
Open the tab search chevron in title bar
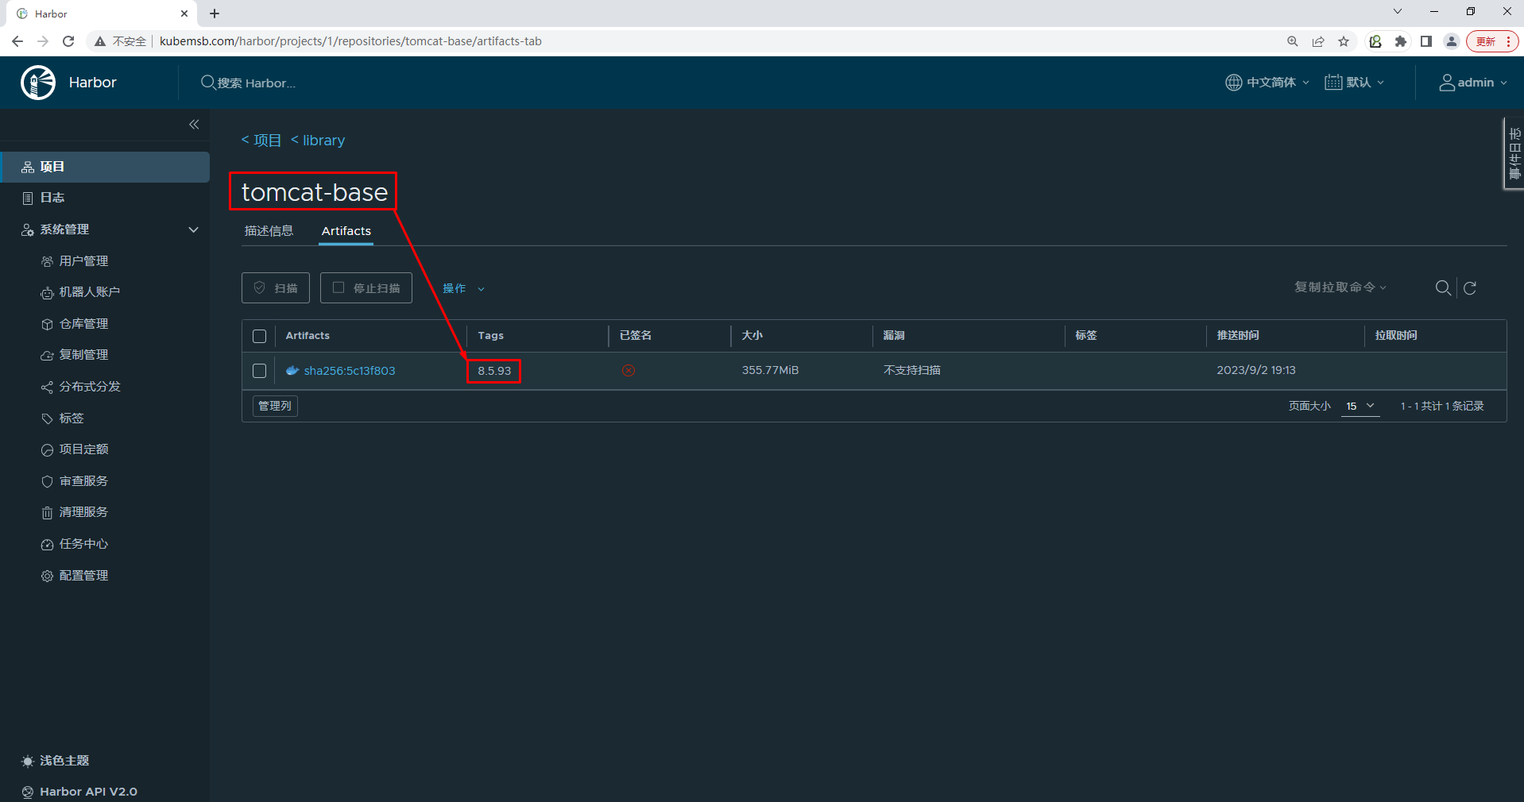(1398, 11)
